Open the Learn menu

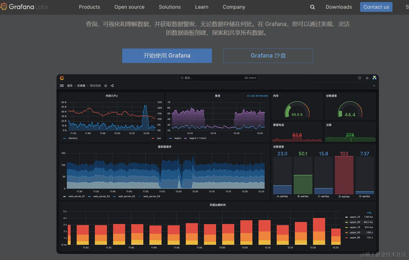point(202,7)
